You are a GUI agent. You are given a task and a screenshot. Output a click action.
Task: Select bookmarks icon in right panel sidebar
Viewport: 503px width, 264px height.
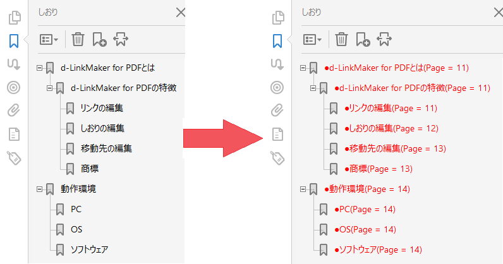pyautogui.click(x=277, y=41)
